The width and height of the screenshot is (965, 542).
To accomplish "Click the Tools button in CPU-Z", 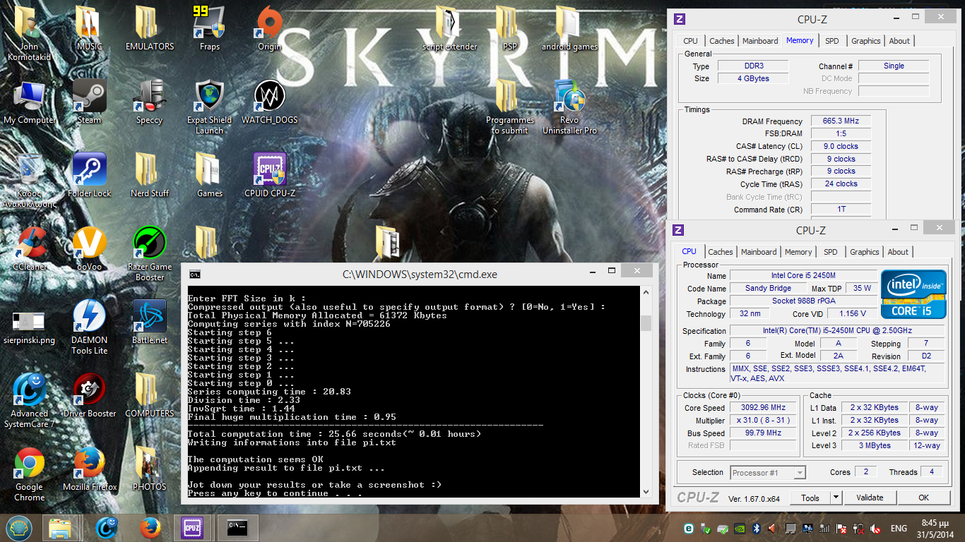I will pyautogui.click(x=810, y=498).
